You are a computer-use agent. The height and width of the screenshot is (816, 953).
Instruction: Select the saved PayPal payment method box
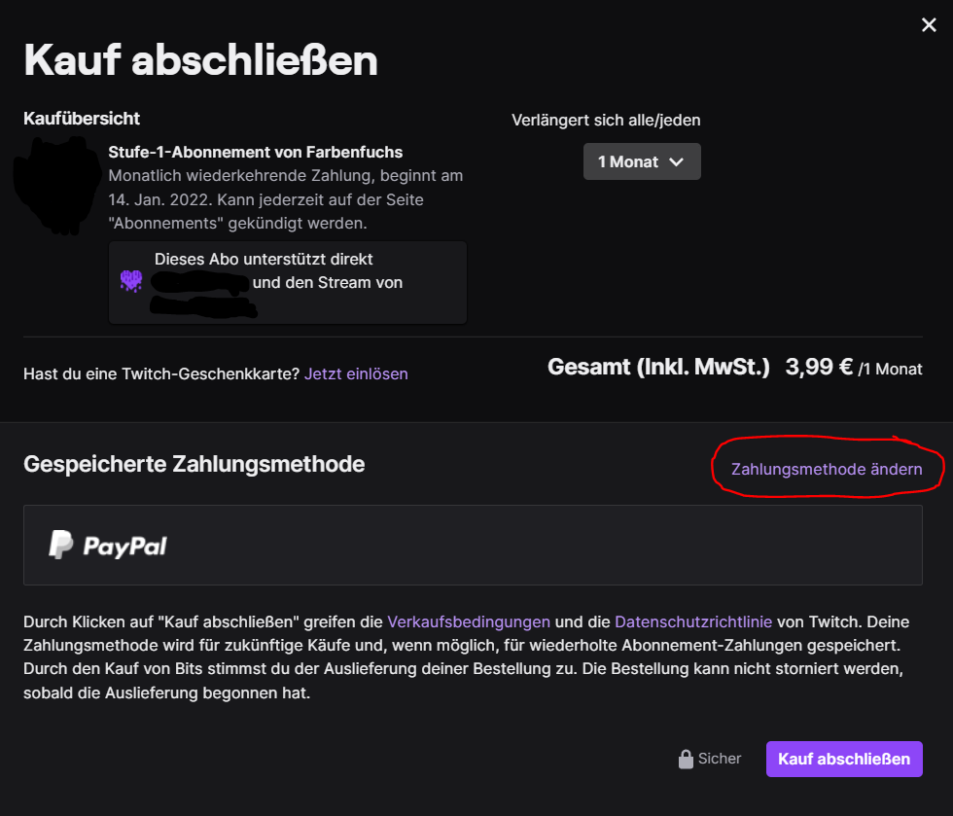point(473,545)
